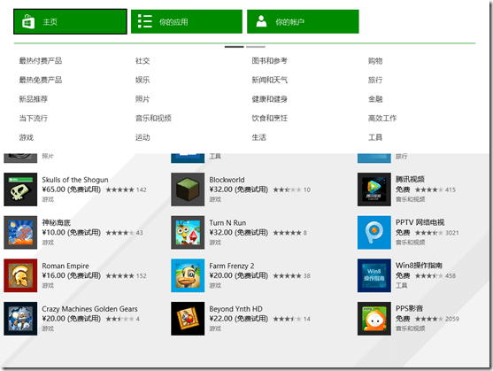Select the 最热免费产品 category
The image size is (493, 371).
coord(41,80)
